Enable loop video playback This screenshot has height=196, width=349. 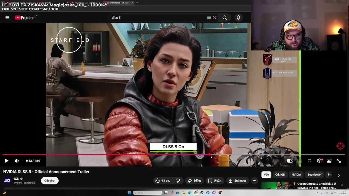(x=309, y=161)
